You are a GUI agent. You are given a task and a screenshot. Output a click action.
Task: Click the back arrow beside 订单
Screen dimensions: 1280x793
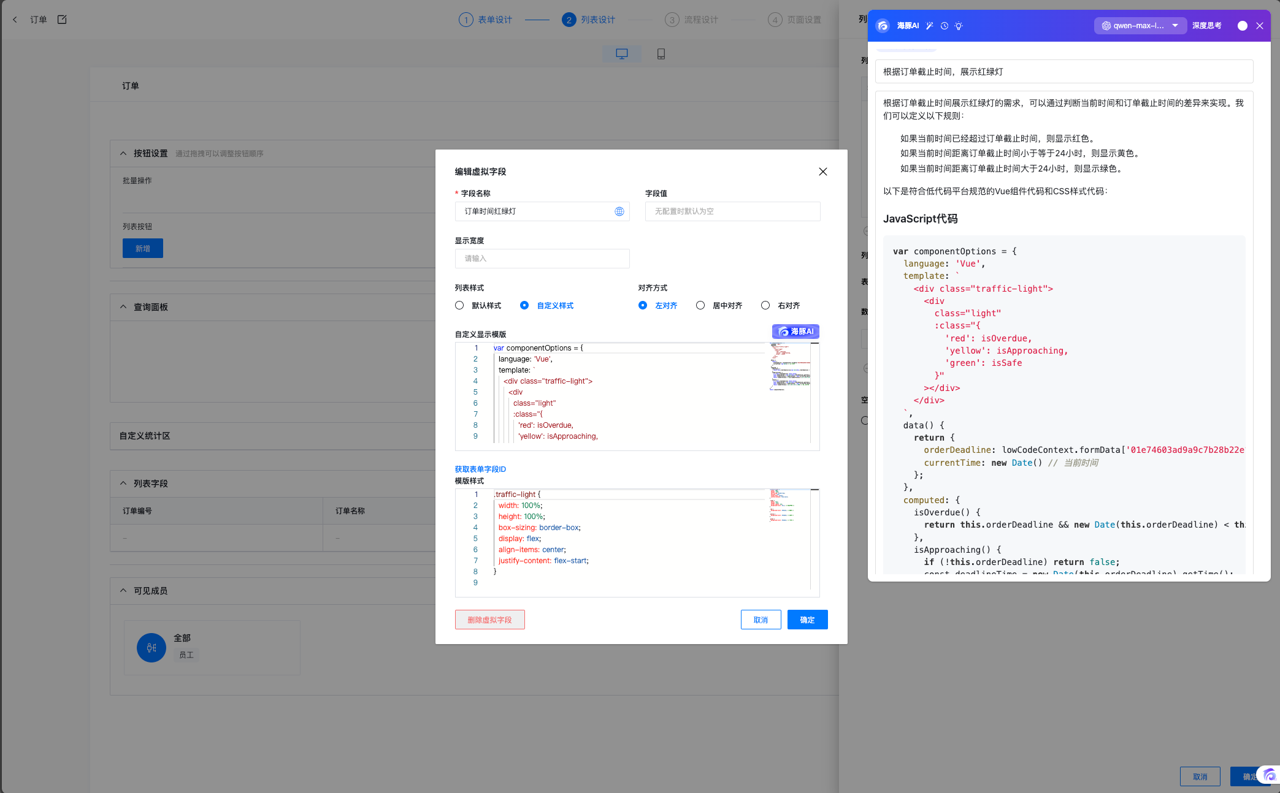(x=15, y=20)
